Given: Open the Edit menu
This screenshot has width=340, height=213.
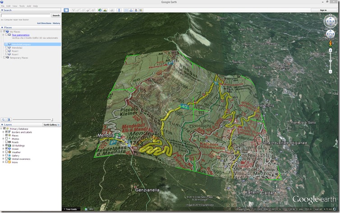Looking at the screenshot, I should tap(9, 6).
